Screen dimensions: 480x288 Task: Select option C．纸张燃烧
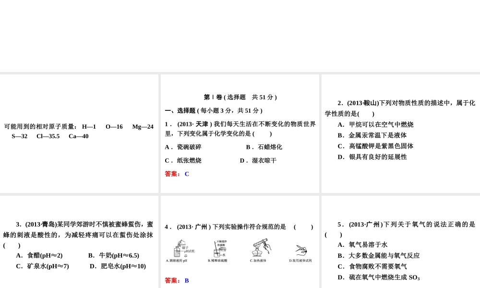(x=183, y=161)
